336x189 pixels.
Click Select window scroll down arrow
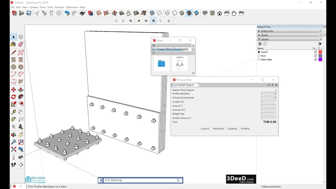point(193,73)
